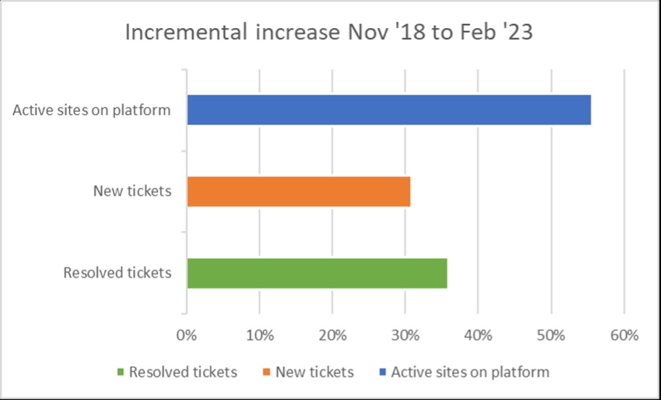Image resolution: width=661 pixels, height=400 pixels.
Task: Click the 50% horizontal axis label
Action: pos(551,335)
